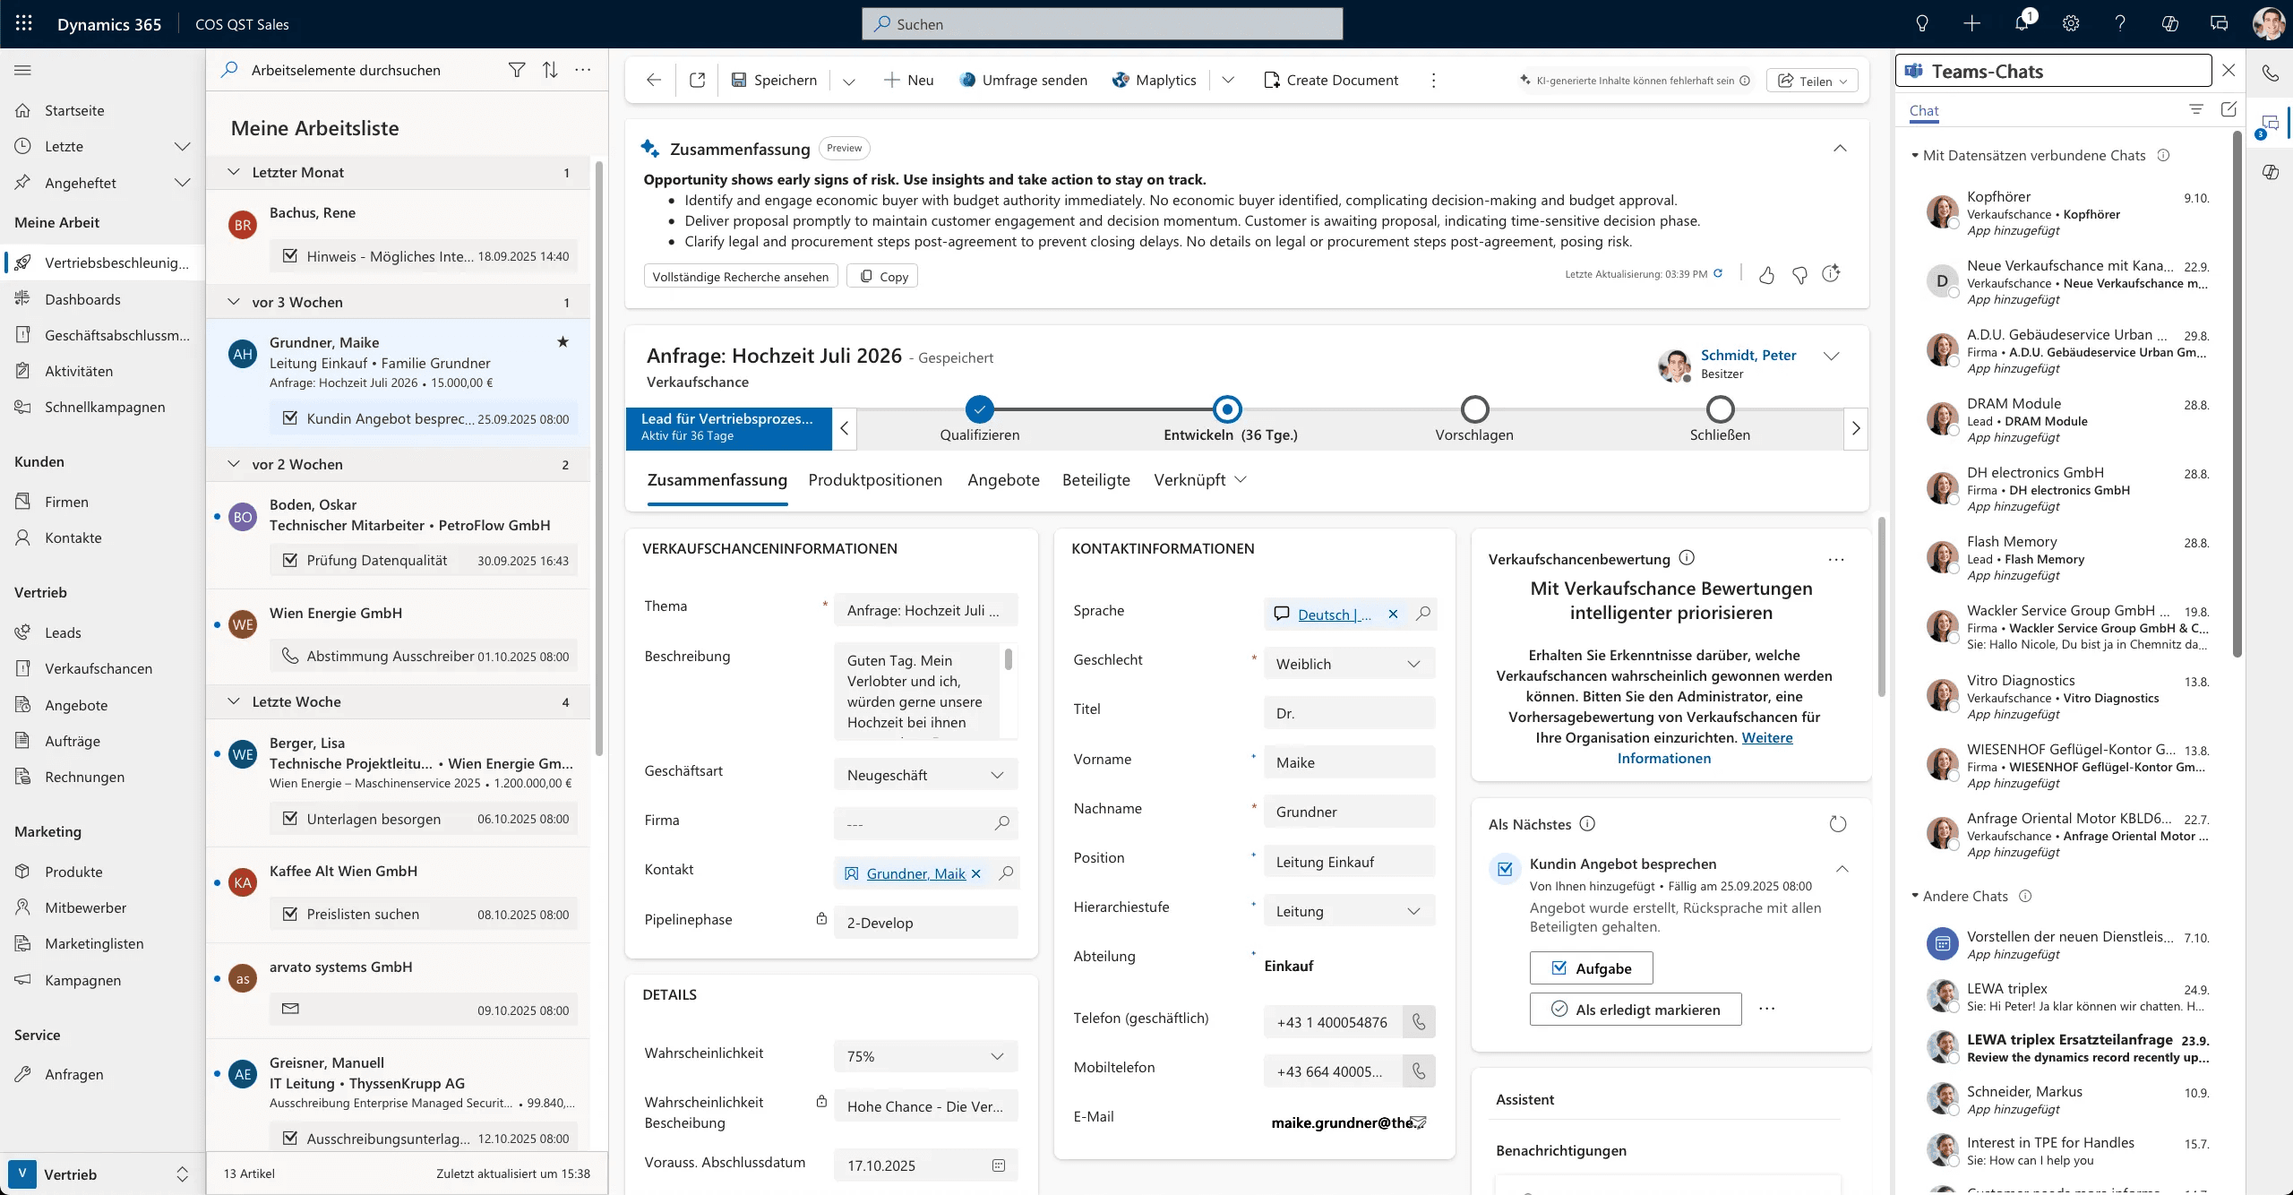
Task: Click the Beschreibung field scrollbar
Action: tap(1009, 659)
